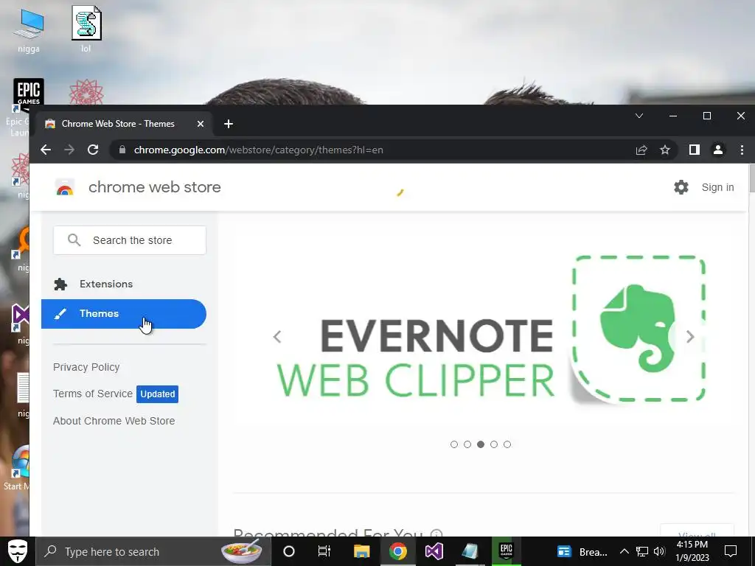The image size is (755, 566).
Task: Open Evernote Web Clipper banner
Action: tap(484, 329)
